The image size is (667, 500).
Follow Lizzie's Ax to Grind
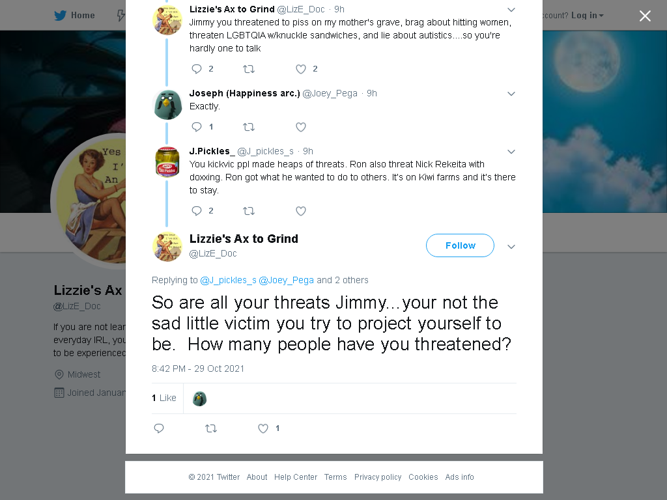coord(460,245)
